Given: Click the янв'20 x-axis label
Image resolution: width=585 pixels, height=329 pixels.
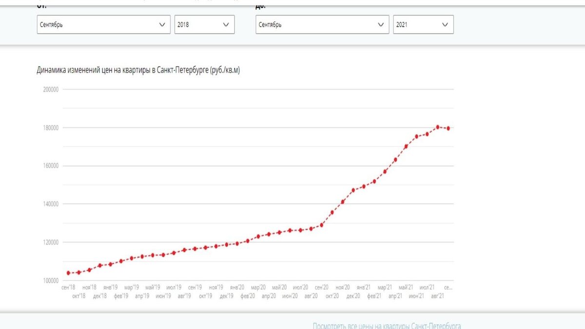Looking at the screenshot, I should [x=237, y=288].
